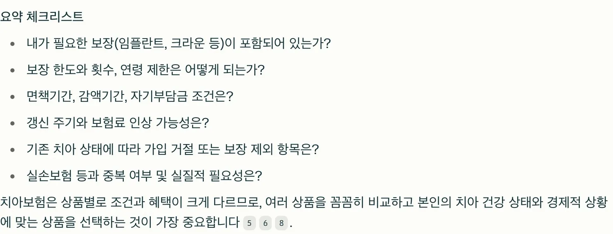Screen dimensions: 613x234
Task: Click the bullet before 실손보험 등과 중복
Action: 13,176
